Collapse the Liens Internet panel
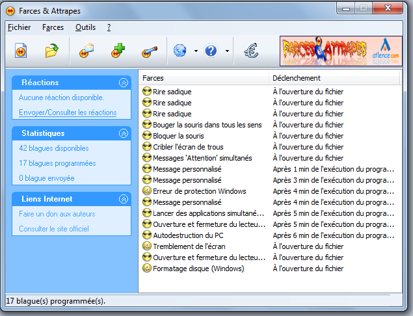The image size is (413, 316). tap(124, 199)
